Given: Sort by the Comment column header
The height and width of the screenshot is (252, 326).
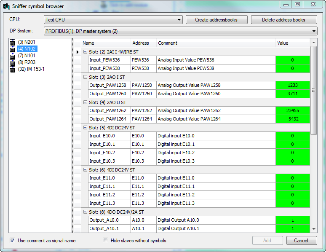Looking at the screenshot, I should click(216, 43).
